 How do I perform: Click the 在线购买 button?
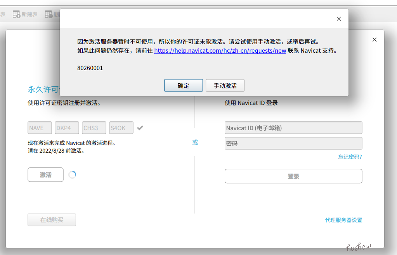click(52, 220)
